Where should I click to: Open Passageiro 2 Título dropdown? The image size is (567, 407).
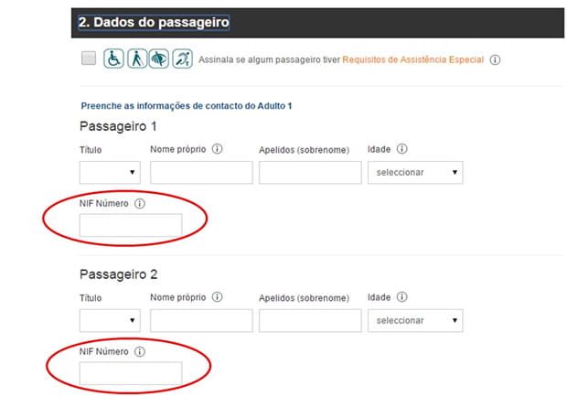109,320
